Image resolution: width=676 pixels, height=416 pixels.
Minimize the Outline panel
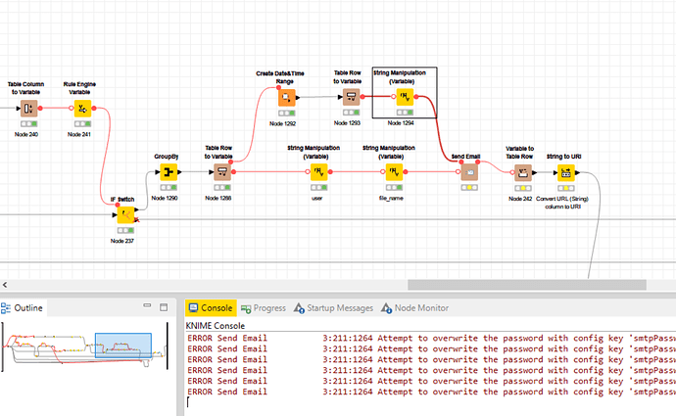click(x=147, y=305)
